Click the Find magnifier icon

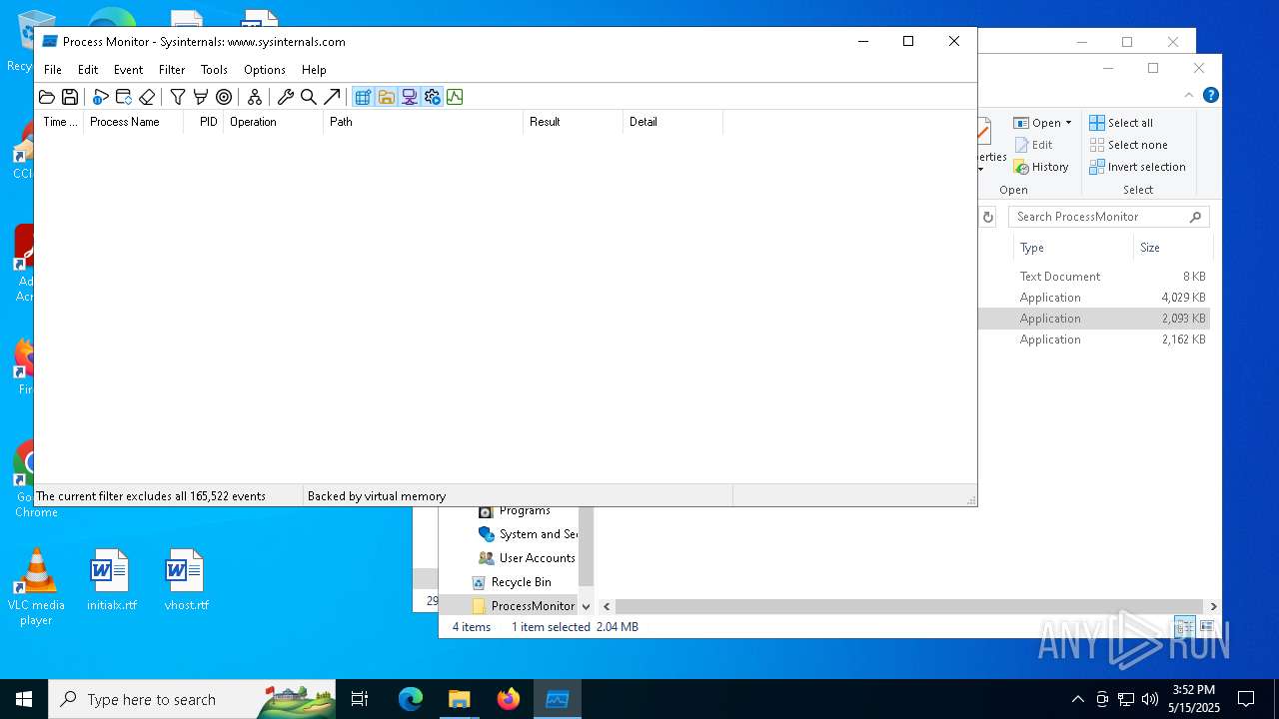pyautogui.click(x=309, y=97)
